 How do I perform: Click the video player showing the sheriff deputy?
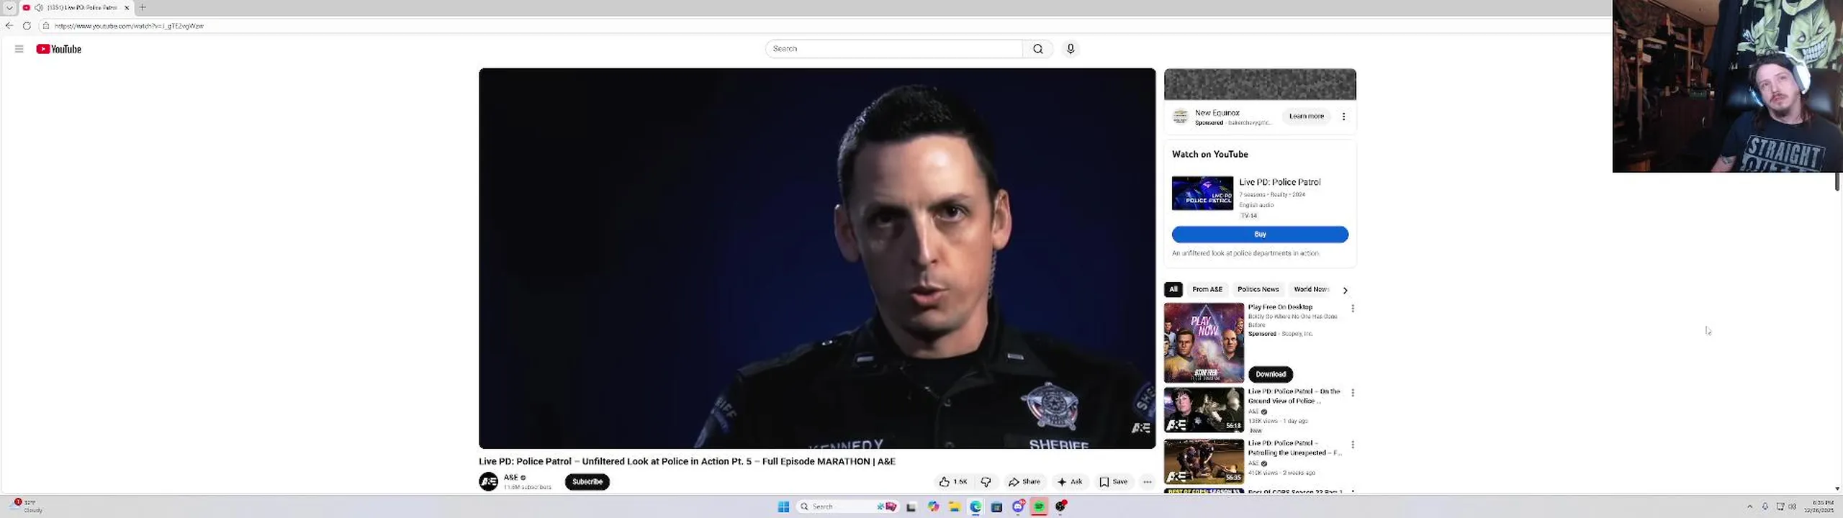click(817, 258)
